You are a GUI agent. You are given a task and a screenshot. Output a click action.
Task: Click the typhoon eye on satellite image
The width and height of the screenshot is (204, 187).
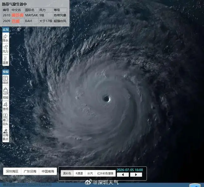[107, 98]
